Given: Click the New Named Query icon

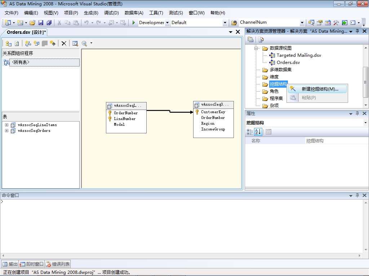Looking at the screenshot, I should pos(36,43).
